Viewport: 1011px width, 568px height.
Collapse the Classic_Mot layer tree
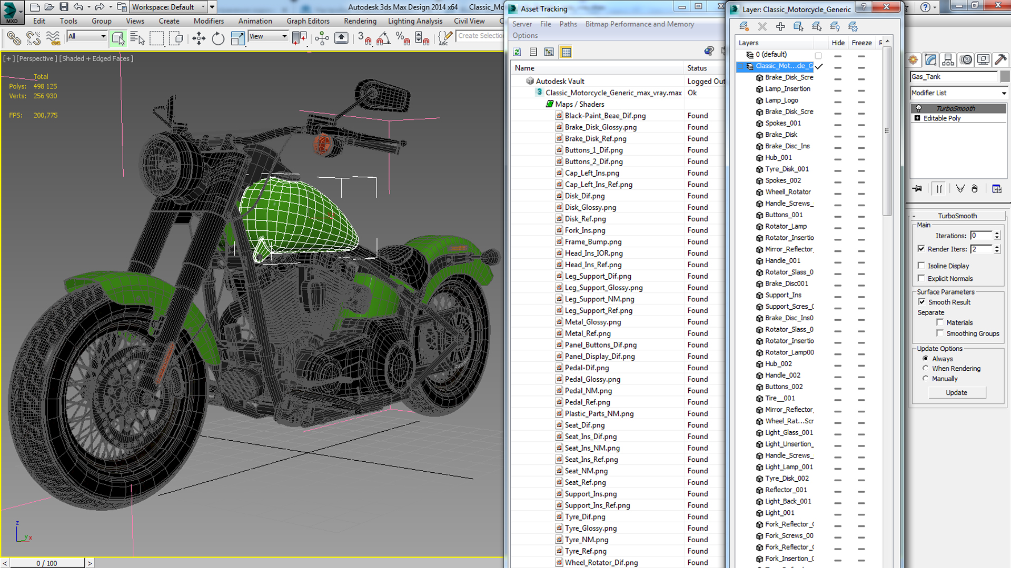click(x=741, y=66)
